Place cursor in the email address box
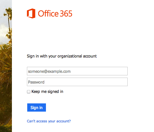This screenshot has width=154, height=132. tap(77, 71)
